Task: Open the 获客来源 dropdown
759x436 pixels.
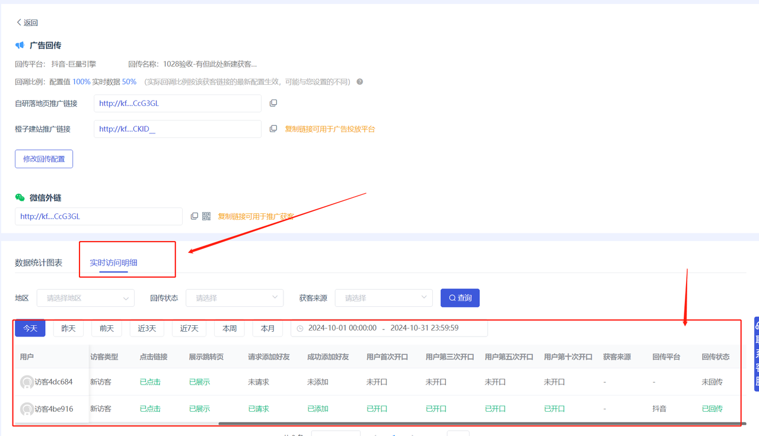Action: pos(384,298)
